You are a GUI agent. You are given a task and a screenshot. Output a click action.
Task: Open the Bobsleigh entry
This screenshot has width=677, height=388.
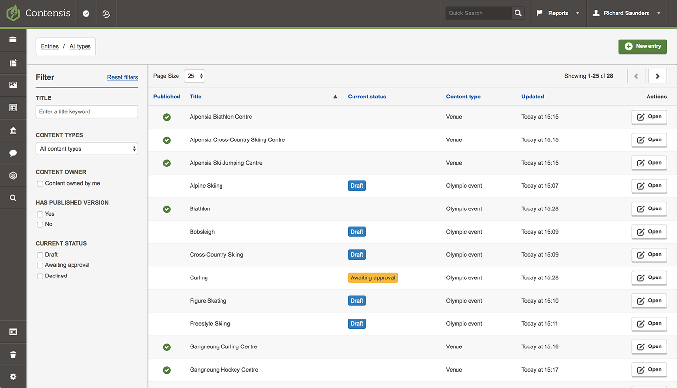click(x=649, y=232)
